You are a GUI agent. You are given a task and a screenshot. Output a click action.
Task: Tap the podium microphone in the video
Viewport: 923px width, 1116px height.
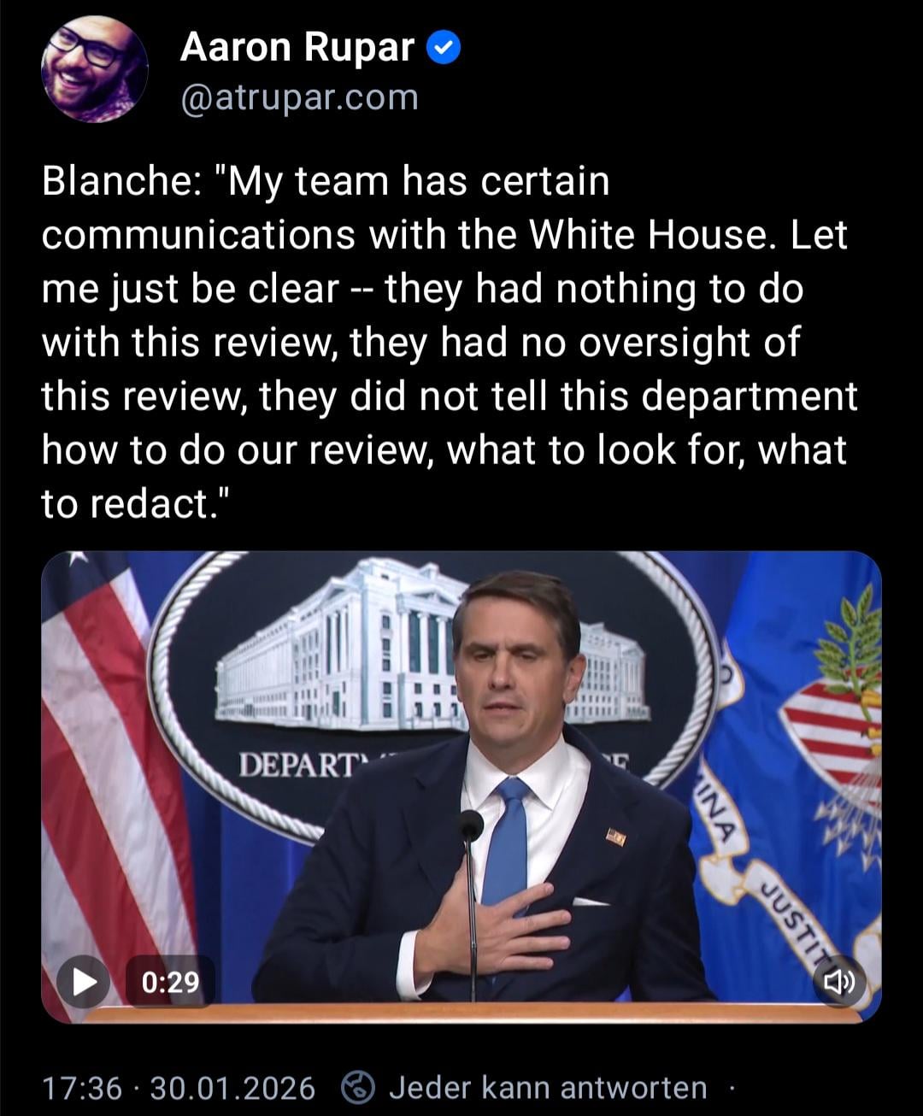[471, 897]
